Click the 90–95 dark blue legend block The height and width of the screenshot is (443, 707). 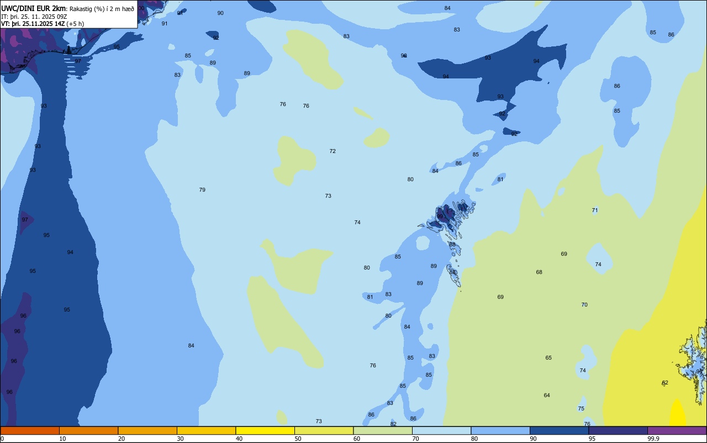pyautogui.click(x=559, y=430)
